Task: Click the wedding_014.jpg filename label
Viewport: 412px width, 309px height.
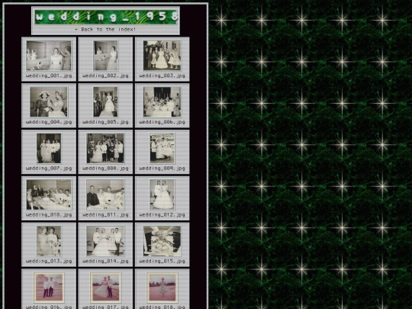Action: tap(105, 261)
